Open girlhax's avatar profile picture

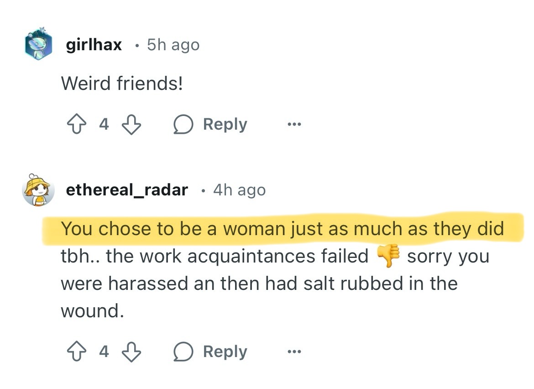[39, 43]
